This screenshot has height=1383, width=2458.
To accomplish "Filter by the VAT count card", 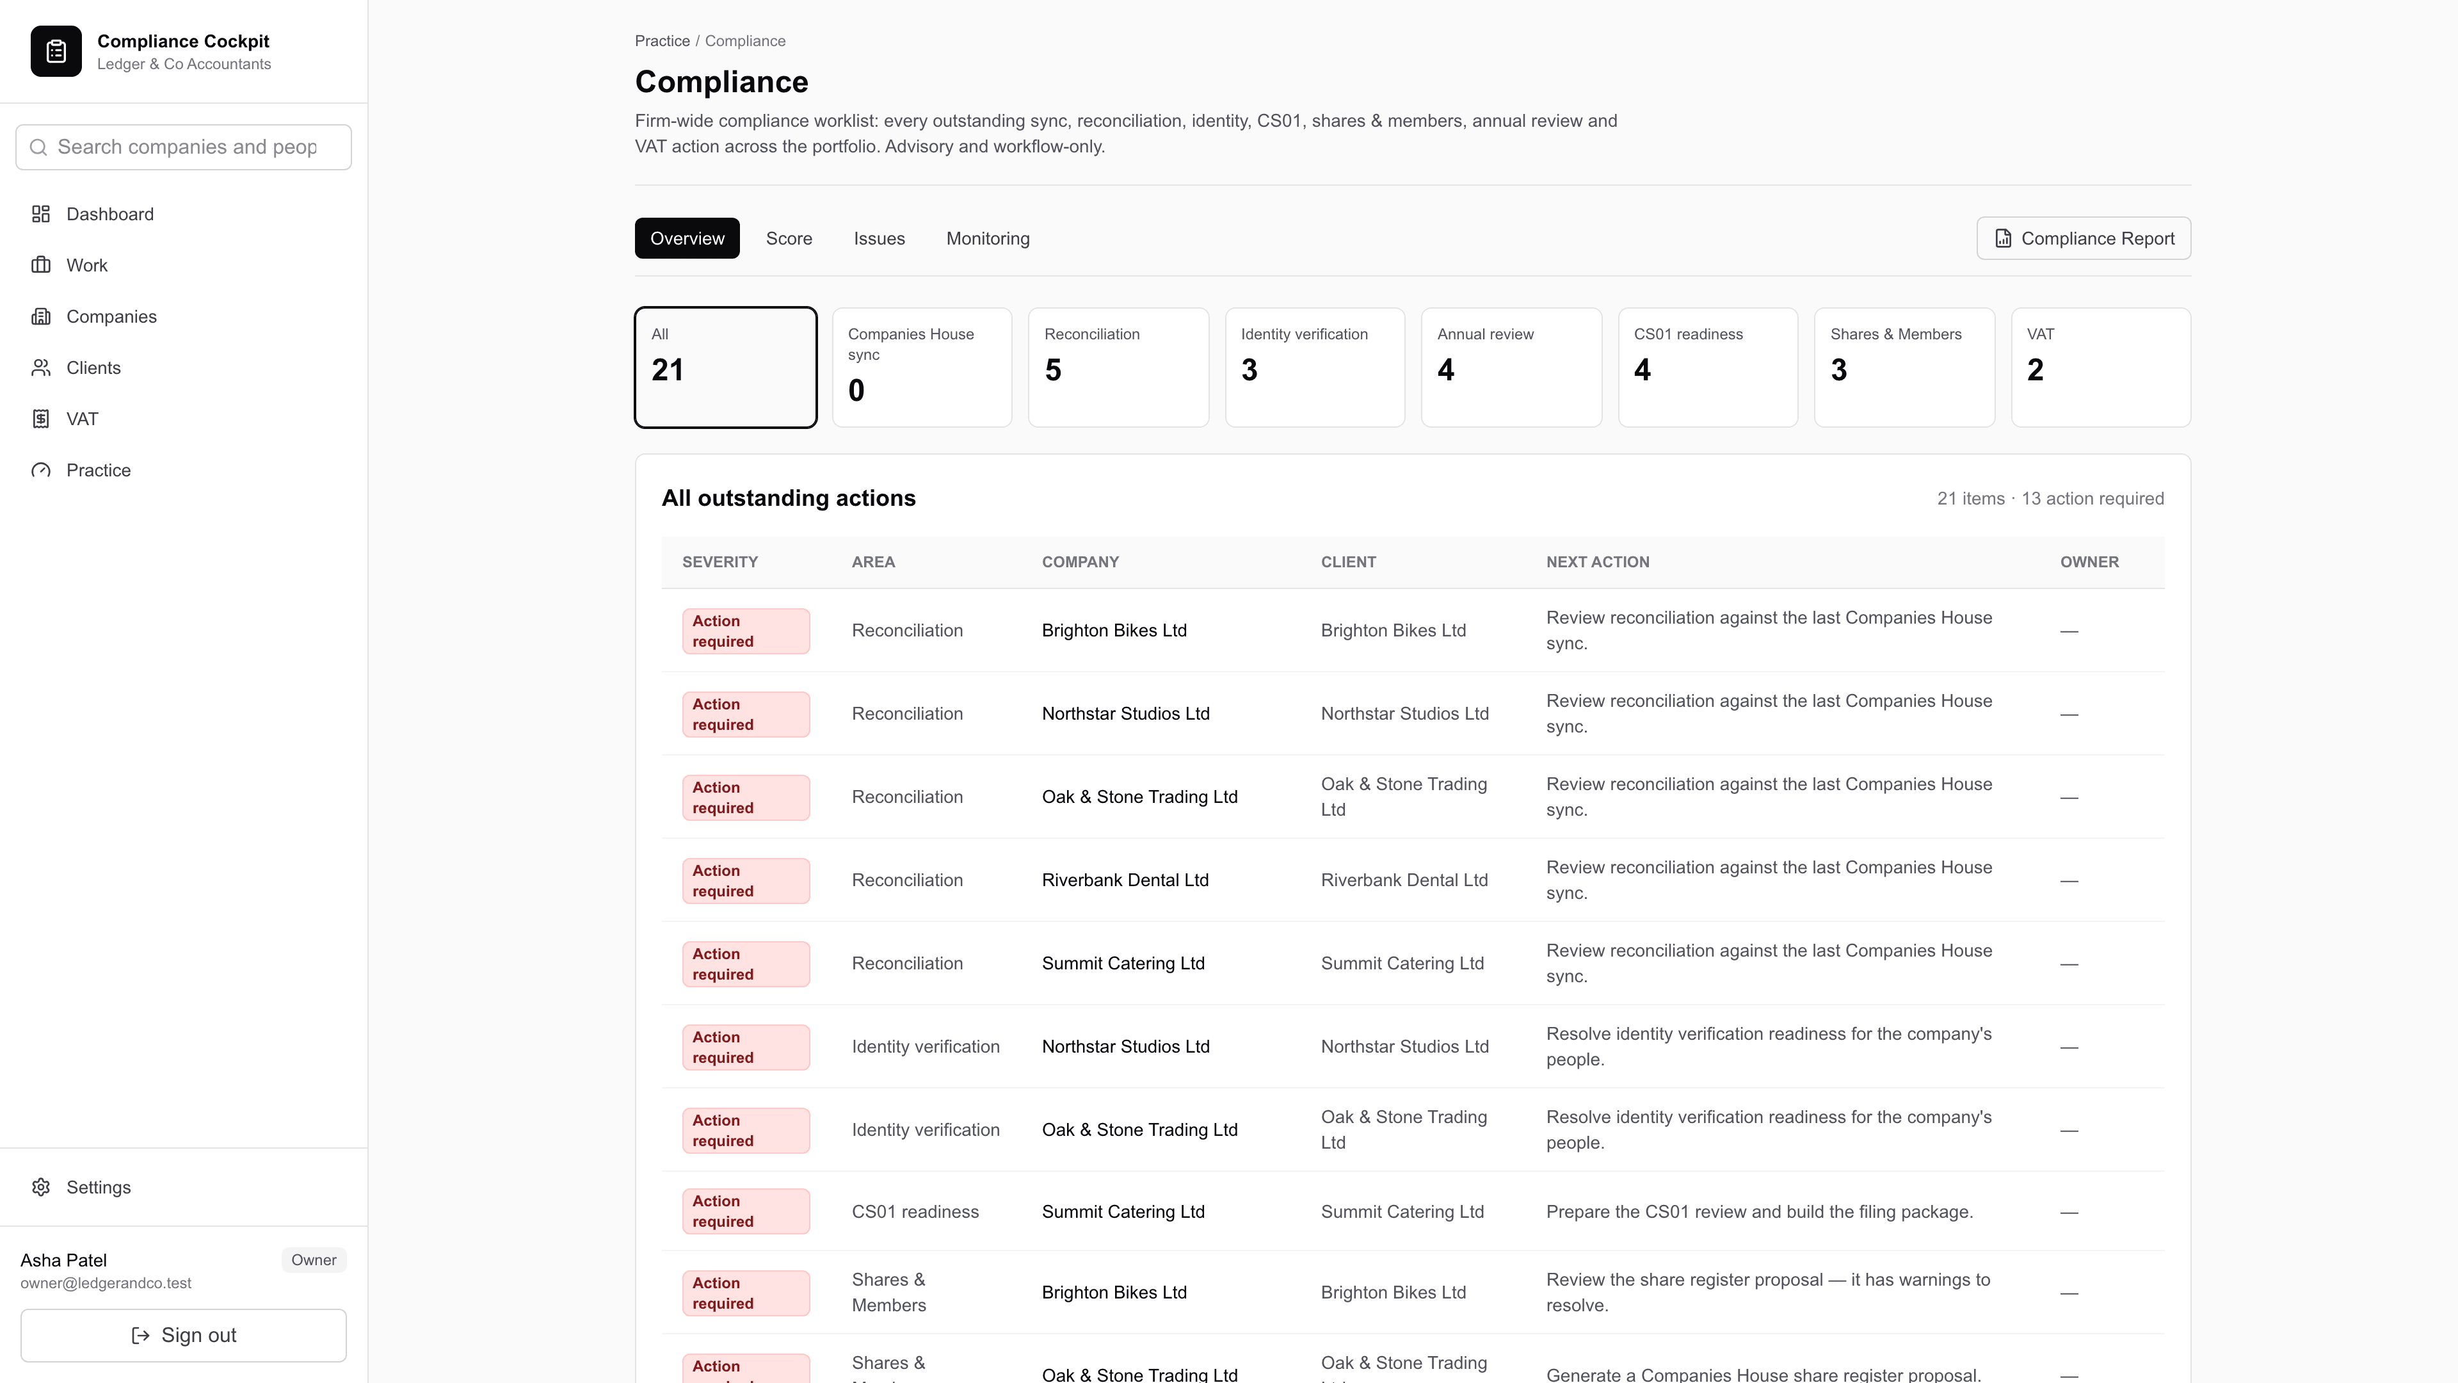I will pyautogui.click(x=2101, y=368).
